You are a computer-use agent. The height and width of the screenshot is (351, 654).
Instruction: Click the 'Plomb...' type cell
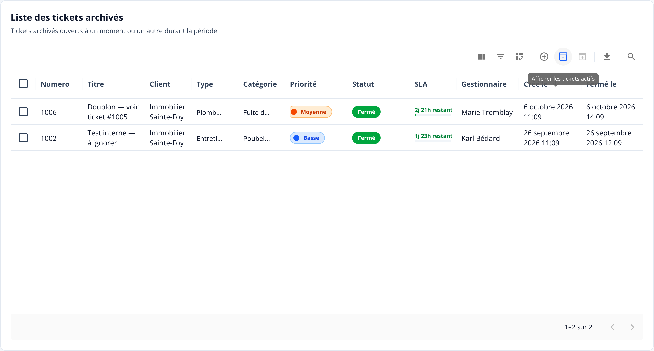tap(209, 112)
